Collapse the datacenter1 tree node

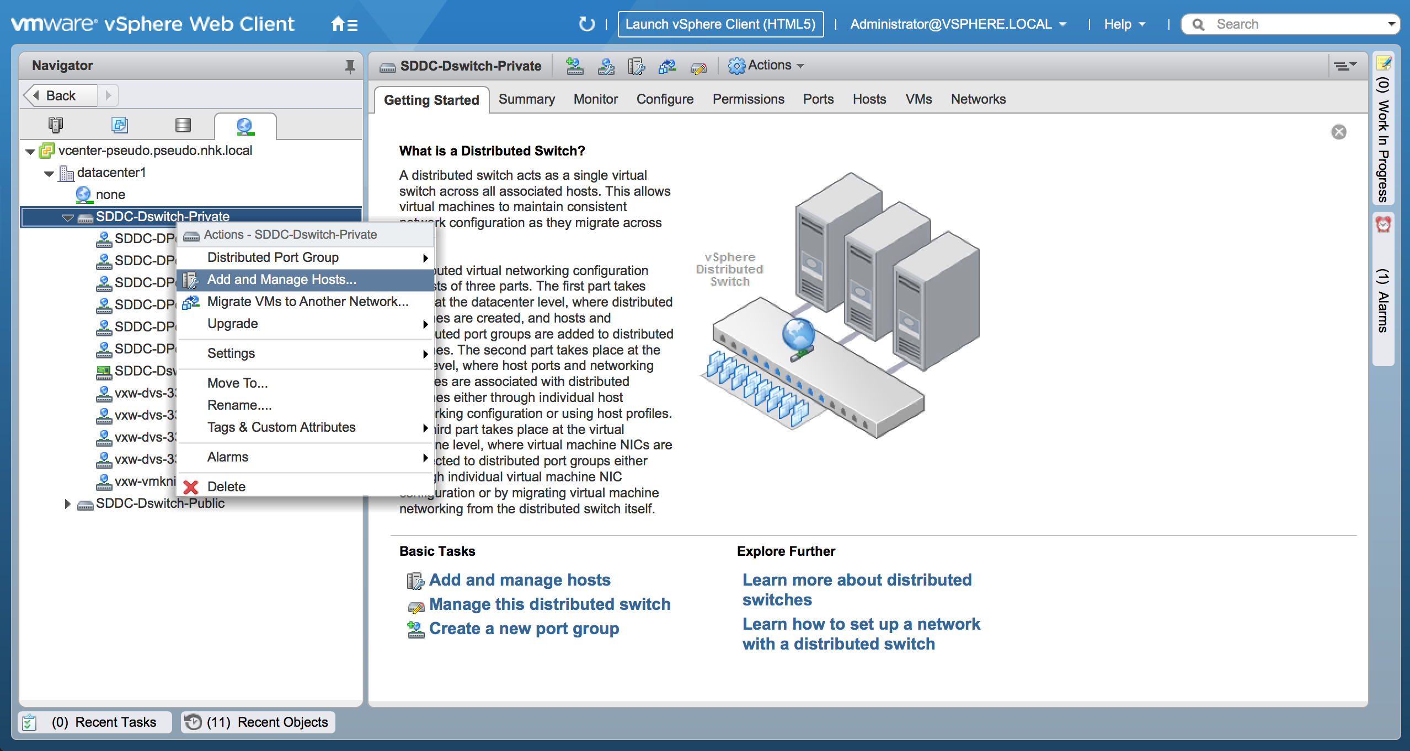[49, 174]
